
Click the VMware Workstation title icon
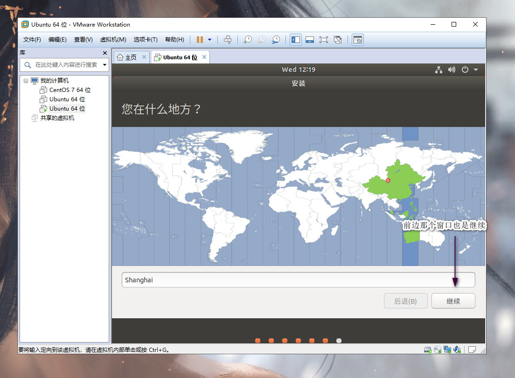pyautogui.click(x=25, y=25)
